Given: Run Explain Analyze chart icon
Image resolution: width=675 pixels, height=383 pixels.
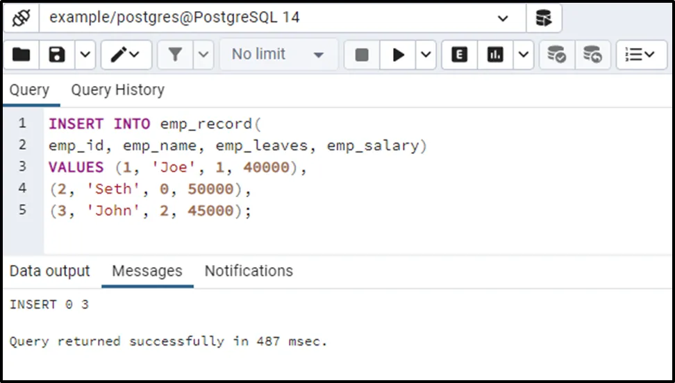Looking at the screenshot, I should [495, 54].
